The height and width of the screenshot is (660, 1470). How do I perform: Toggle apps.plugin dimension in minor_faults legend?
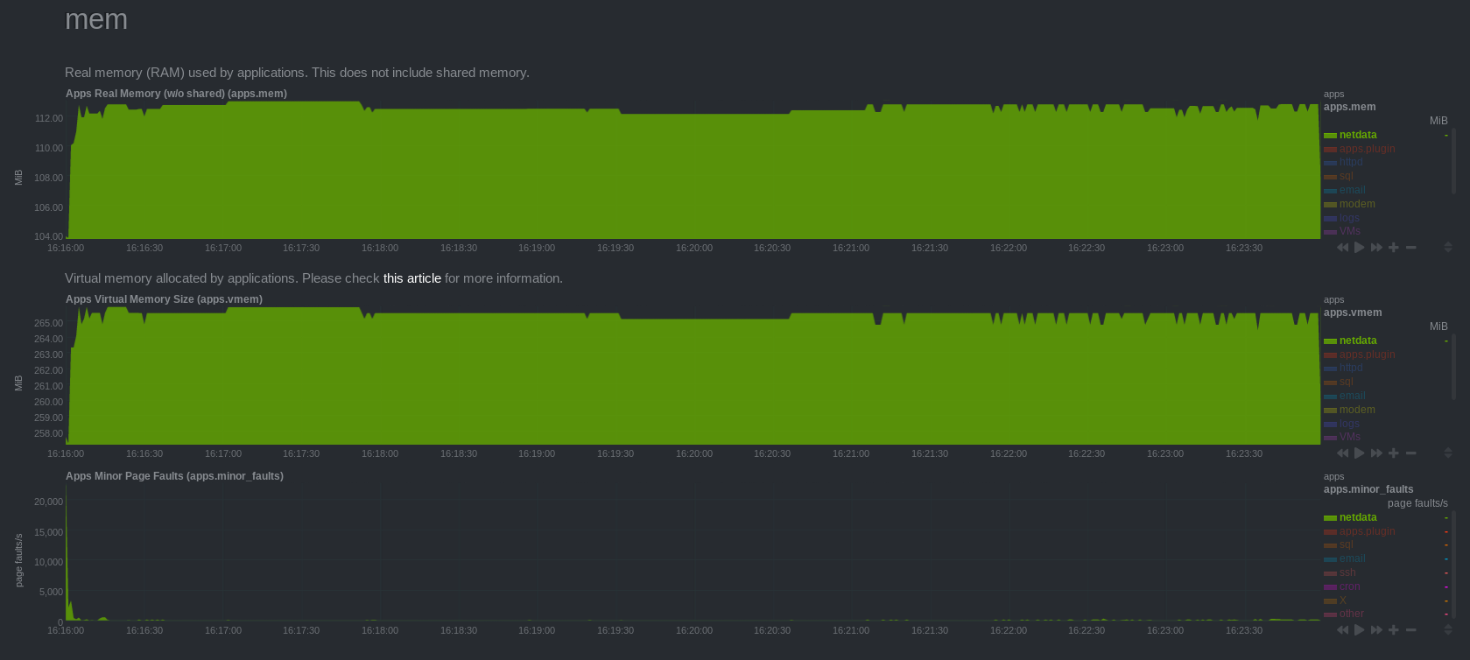(1367, 531)
